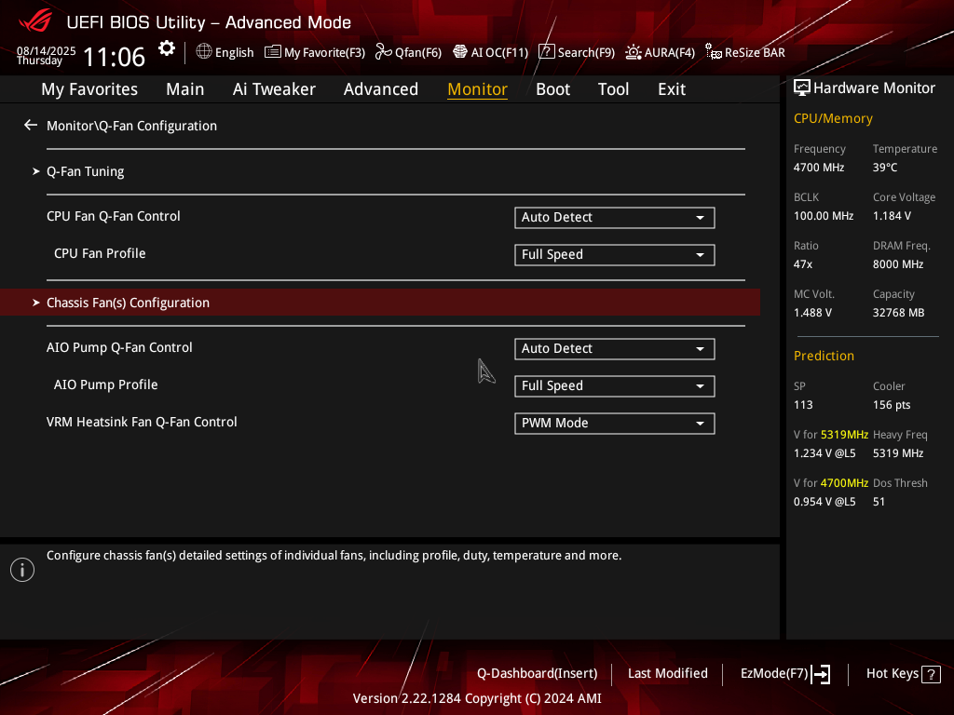Image resolution: width=954 pixels, height=715 pixels.
Task: Open AIO Pump Q-Fan Control dropdown
Action: [x=615, y=349]
